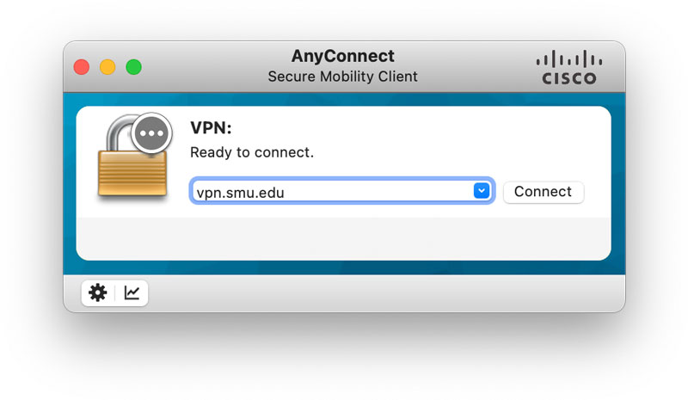
Task: Click the "Secure Mobility Client" subtitle
Action: click(342, 77)
